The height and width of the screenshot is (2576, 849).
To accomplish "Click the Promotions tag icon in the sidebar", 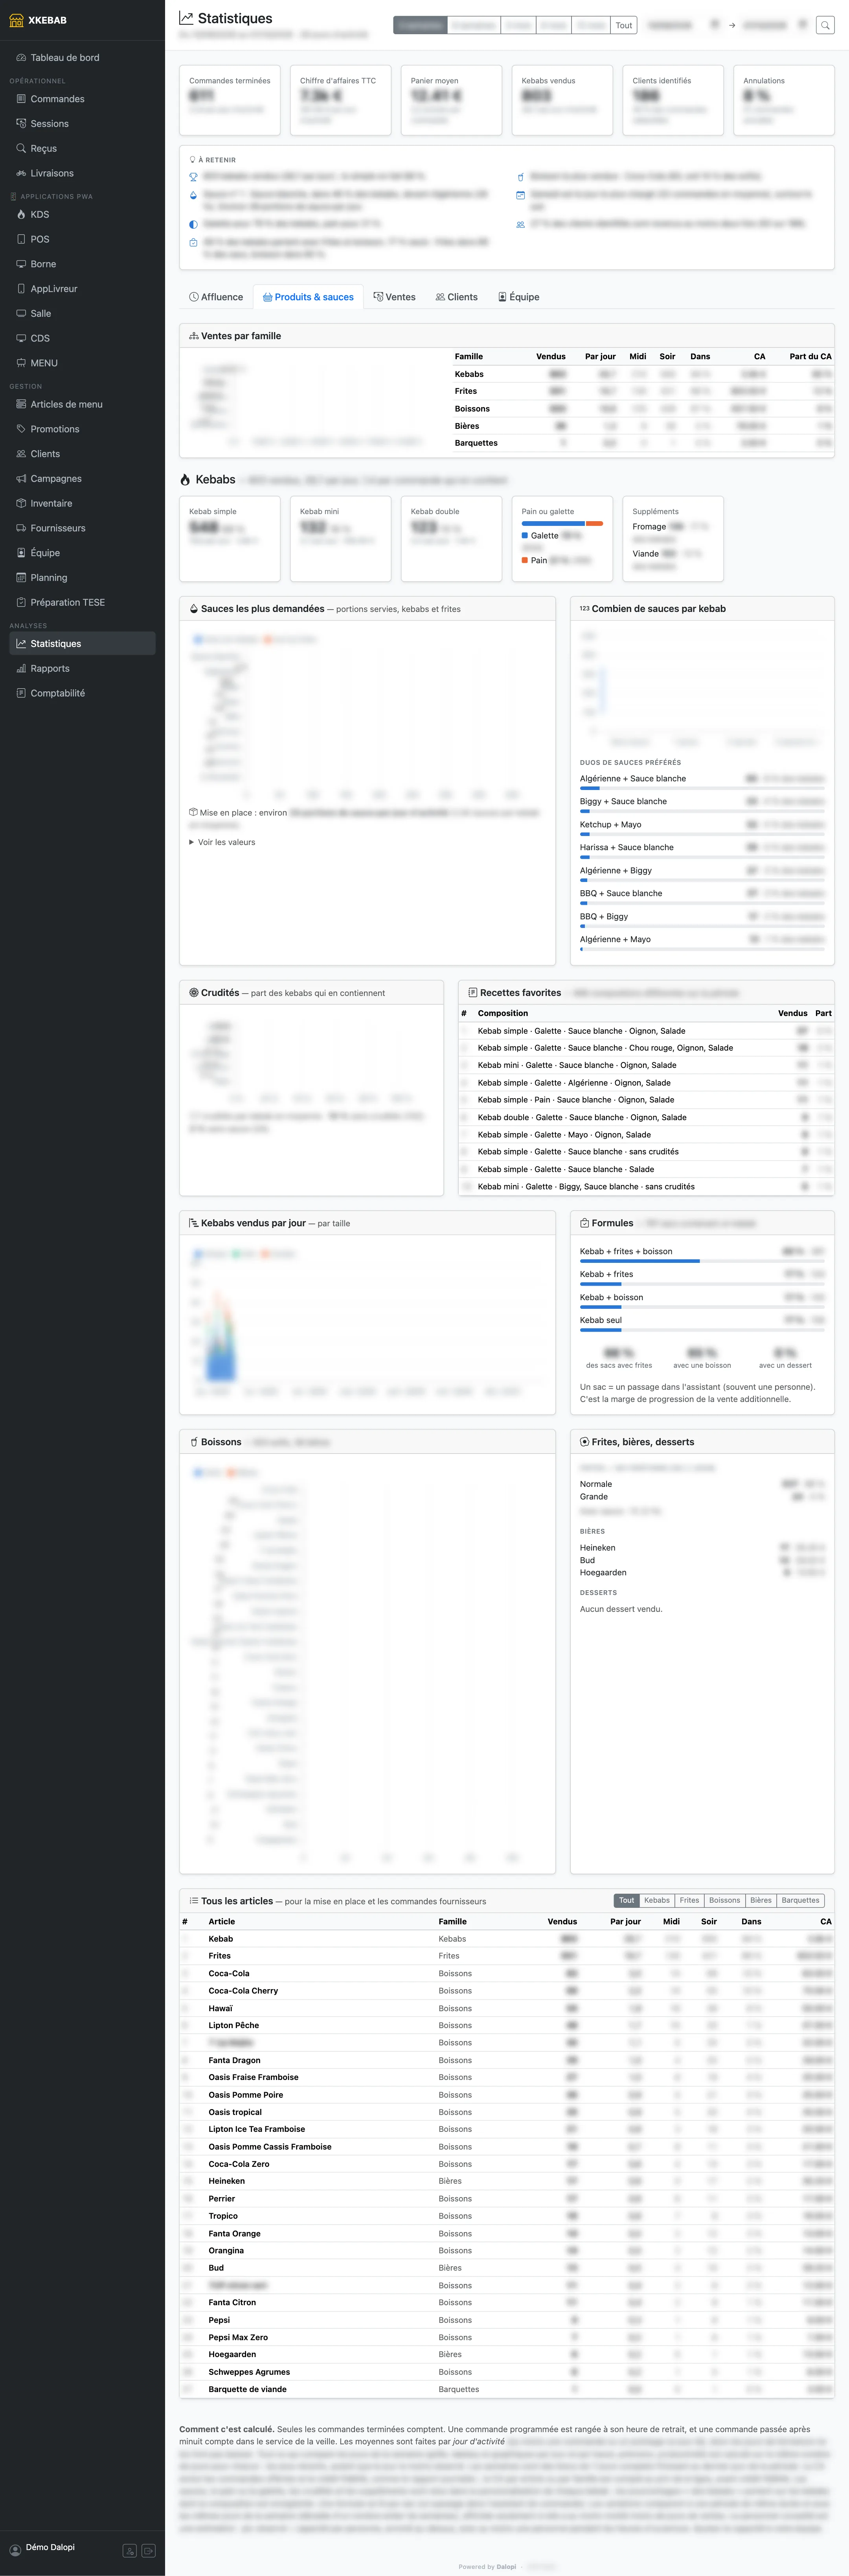I will coord(21,429).
